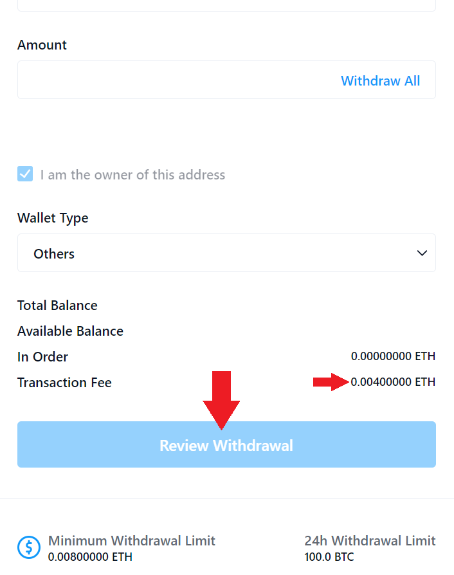
Task: Click the chevron arrow in the Wallet Type selector
Action: click(x=422, y=253)
